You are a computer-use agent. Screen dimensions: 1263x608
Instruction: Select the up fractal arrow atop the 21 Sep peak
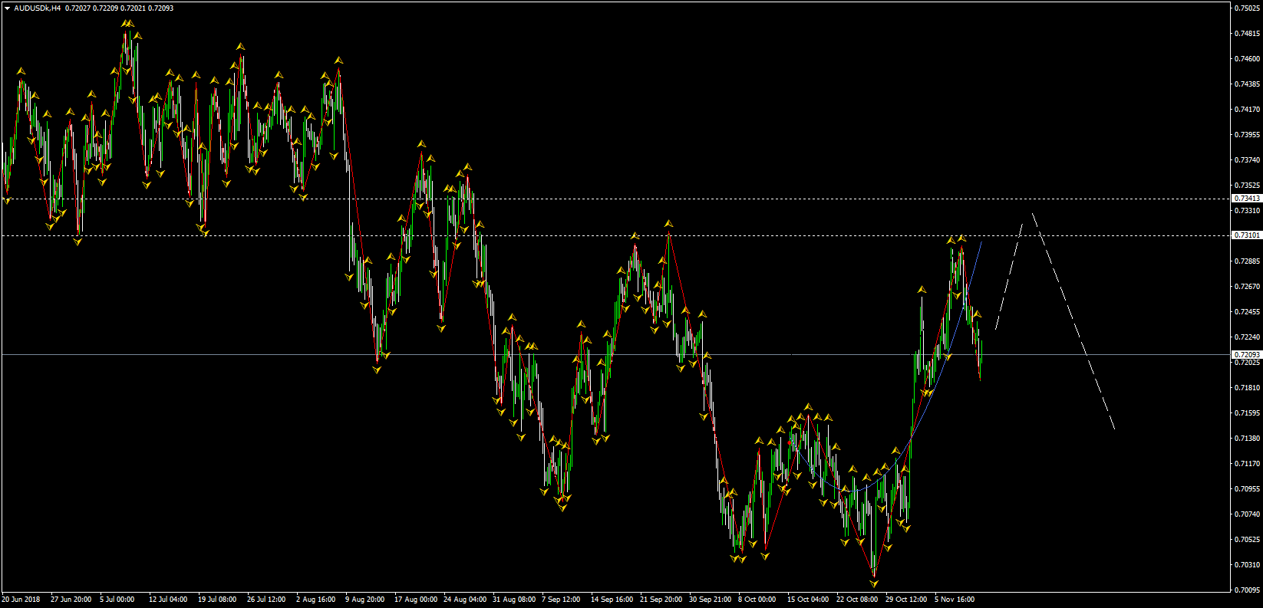[x=668, y=224]
